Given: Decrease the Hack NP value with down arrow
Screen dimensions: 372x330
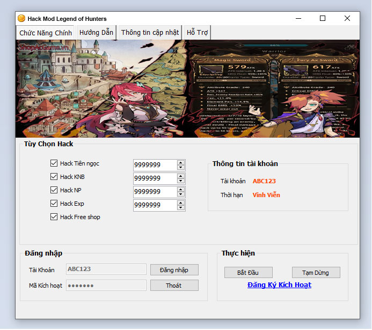Looking at the screenshot, I should click(181, 194).
